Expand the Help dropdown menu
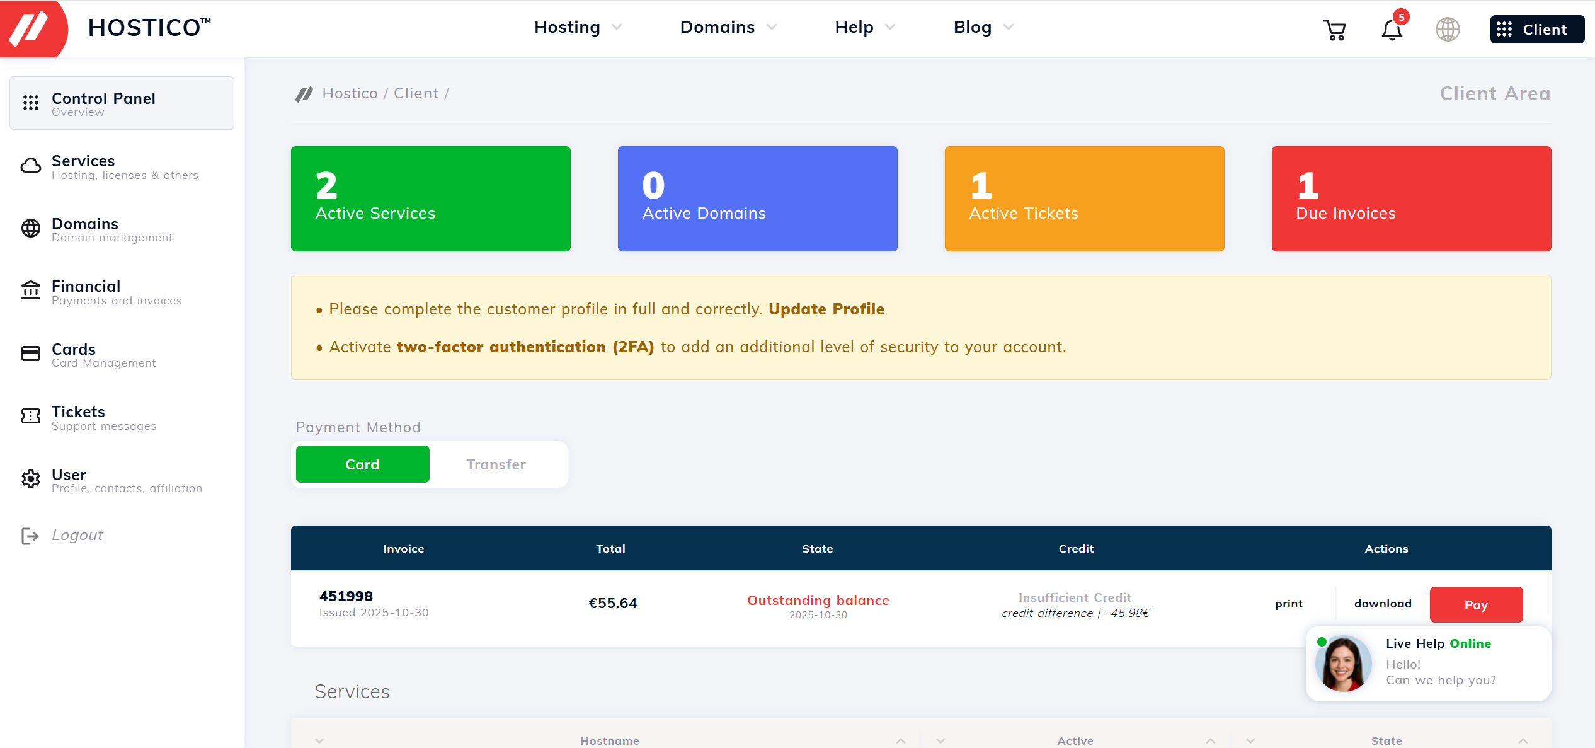This screenshot has width=1595, height=748. click(x=865, y=27)
